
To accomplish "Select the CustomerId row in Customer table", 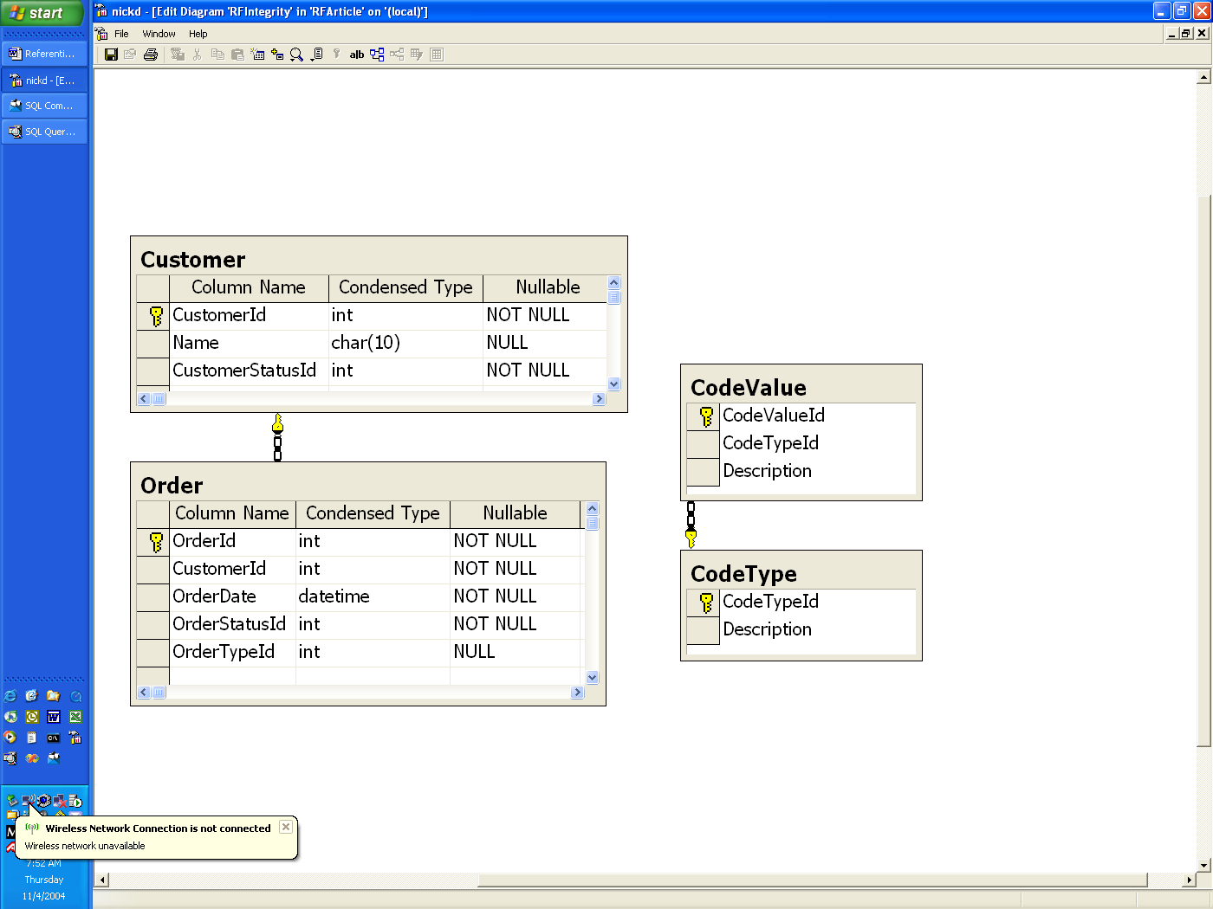I will pos(153,316).
